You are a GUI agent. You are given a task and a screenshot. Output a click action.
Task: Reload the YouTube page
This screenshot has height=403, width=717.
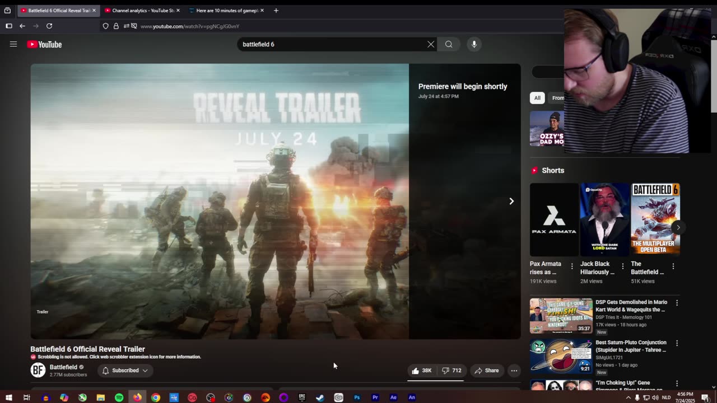(x=49, y=26)
